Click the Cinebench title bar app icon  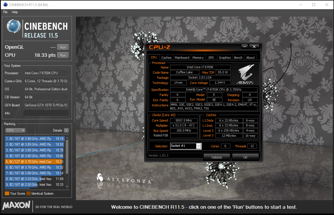(x=5, y=5)
